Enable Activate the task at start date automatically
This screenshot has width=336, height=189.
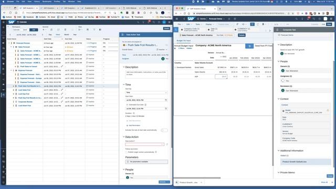point(164,130)
